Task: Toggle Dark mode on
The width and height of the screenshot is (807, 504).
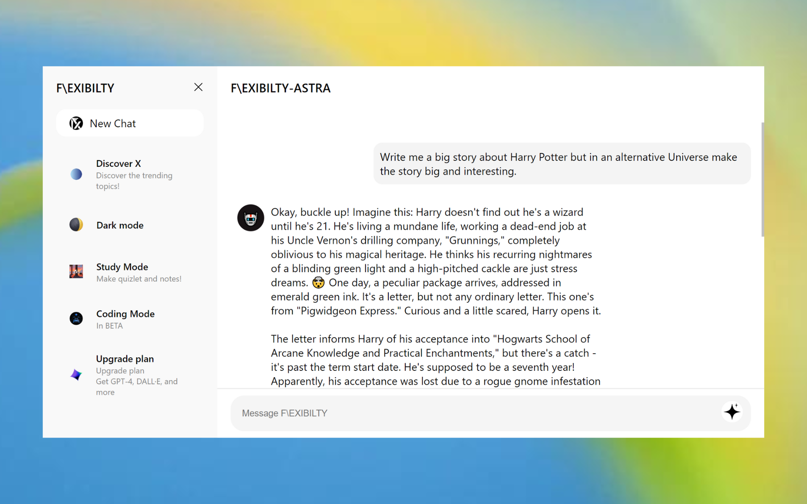Action: click(x=120, y=225)
